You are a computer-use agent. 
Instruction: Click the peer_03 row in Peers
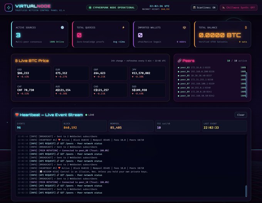tap(212, 68)
